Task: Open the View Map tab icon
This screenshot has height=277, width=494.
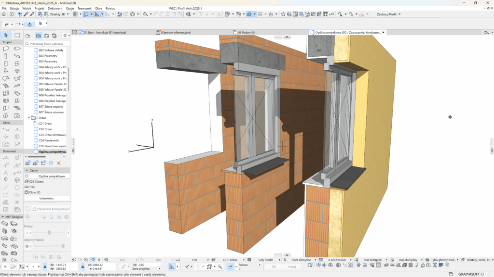Action: (38, 36)
